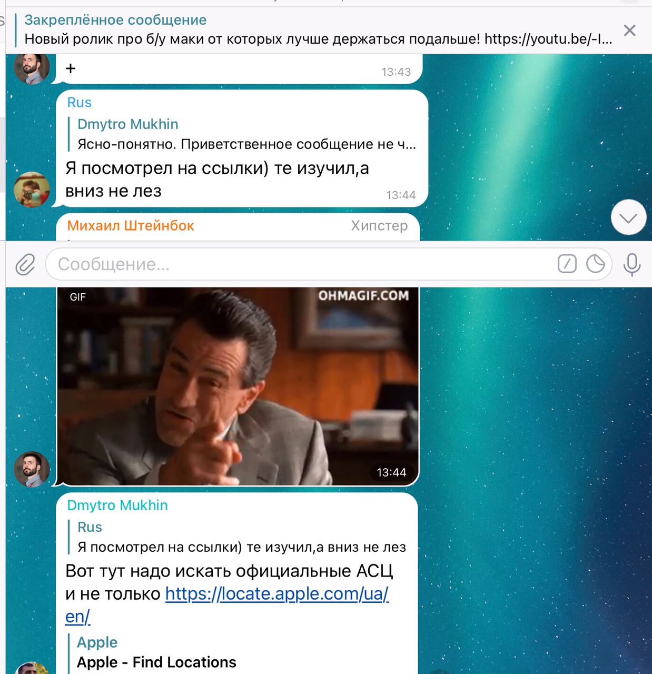Open Dmytro Mukhin sender name above reply

[117, 506]
